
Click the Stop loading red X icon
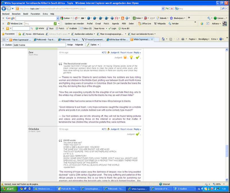point(172,9)
